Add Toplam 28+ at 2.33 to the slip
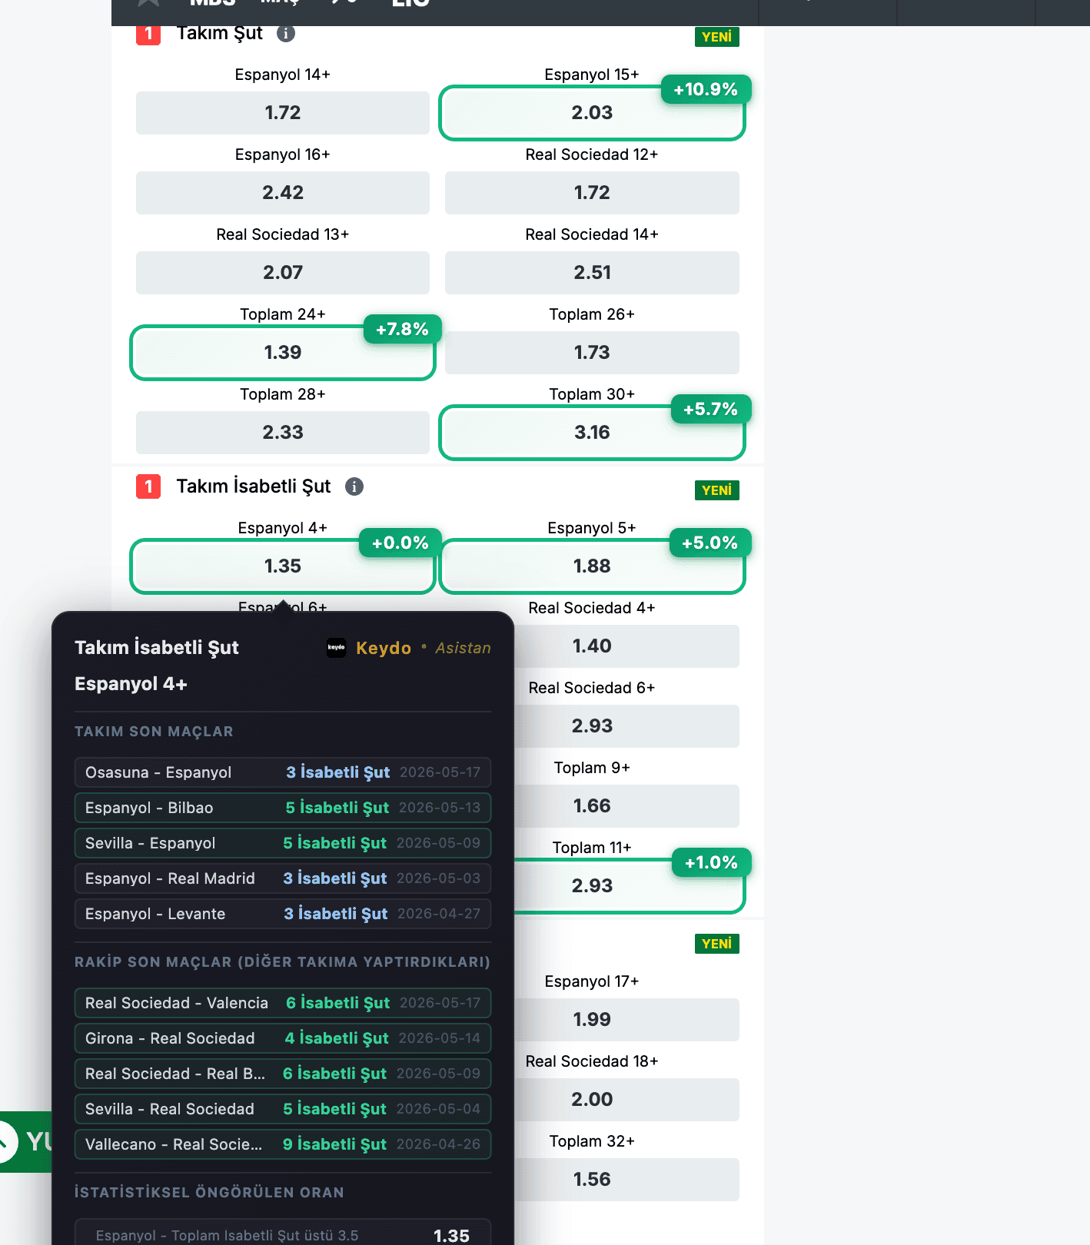The width and height of the screenshot is (1090, 1245). [283, 433]
